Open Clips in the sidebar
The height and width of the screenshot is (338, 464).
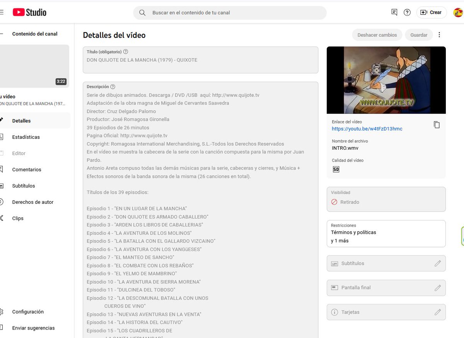click(34, 218)
